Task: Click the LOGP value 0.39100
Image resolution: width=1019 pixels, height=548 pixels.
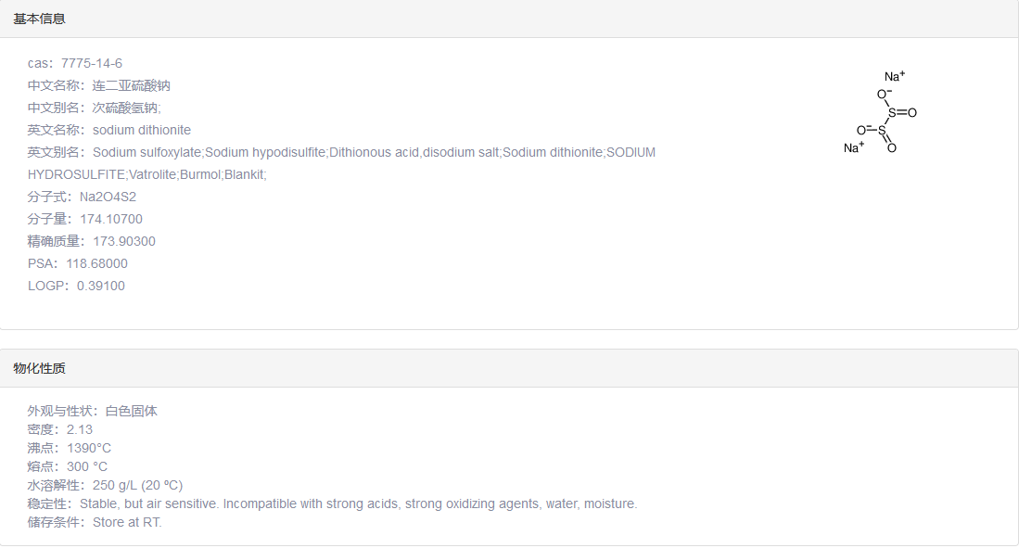Action: pyautogui.click(x=101, y=286)
